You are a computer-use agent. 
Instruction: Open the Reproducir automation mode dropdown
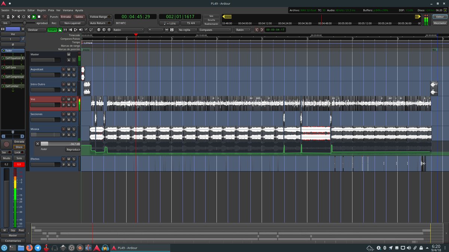coord(73,149)
